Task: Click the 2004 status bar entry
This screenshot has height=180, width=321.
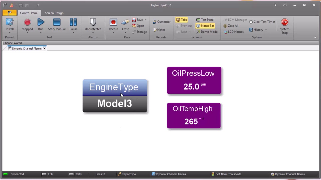Action: click(75, 174)
